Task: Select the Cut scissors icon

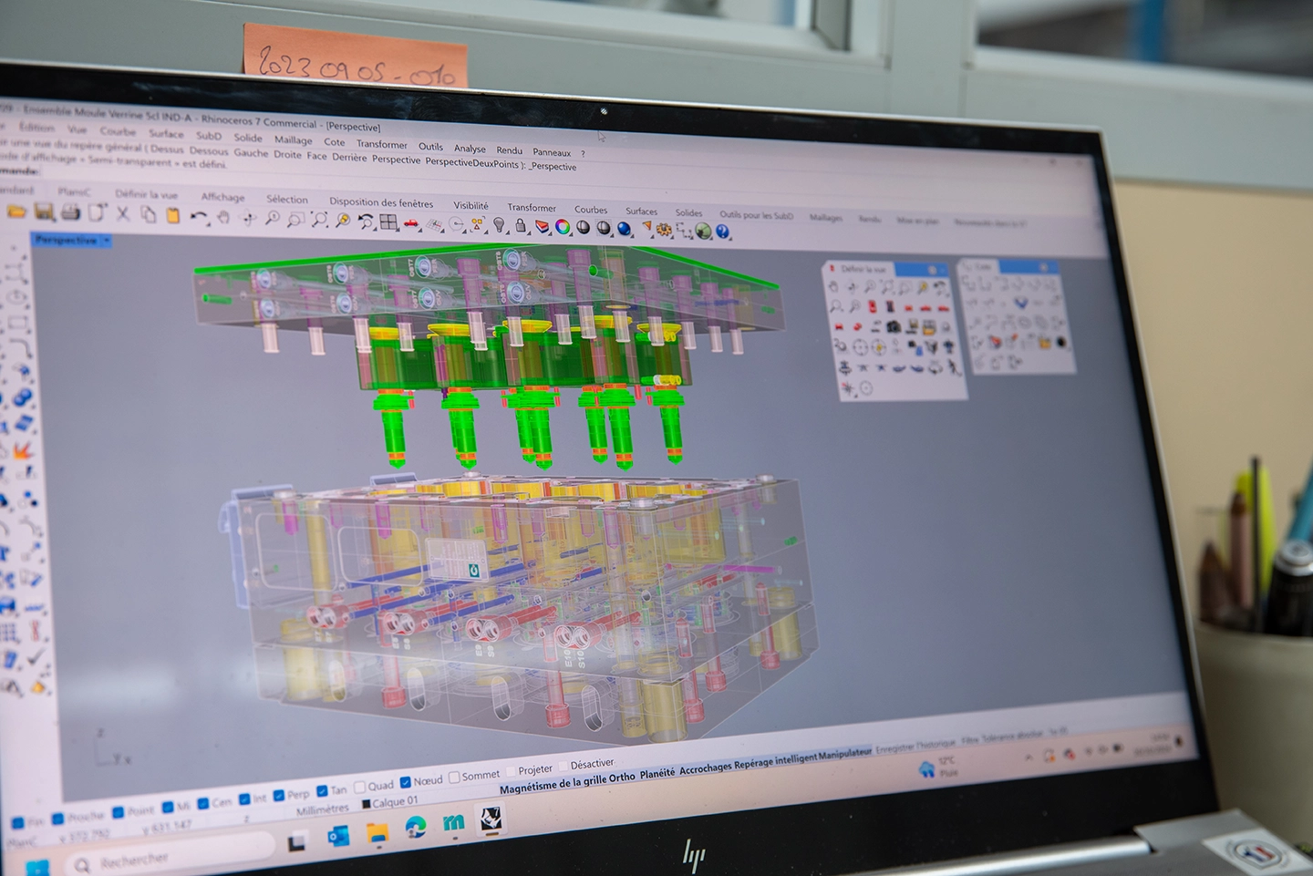Action: tap(122, 214)
